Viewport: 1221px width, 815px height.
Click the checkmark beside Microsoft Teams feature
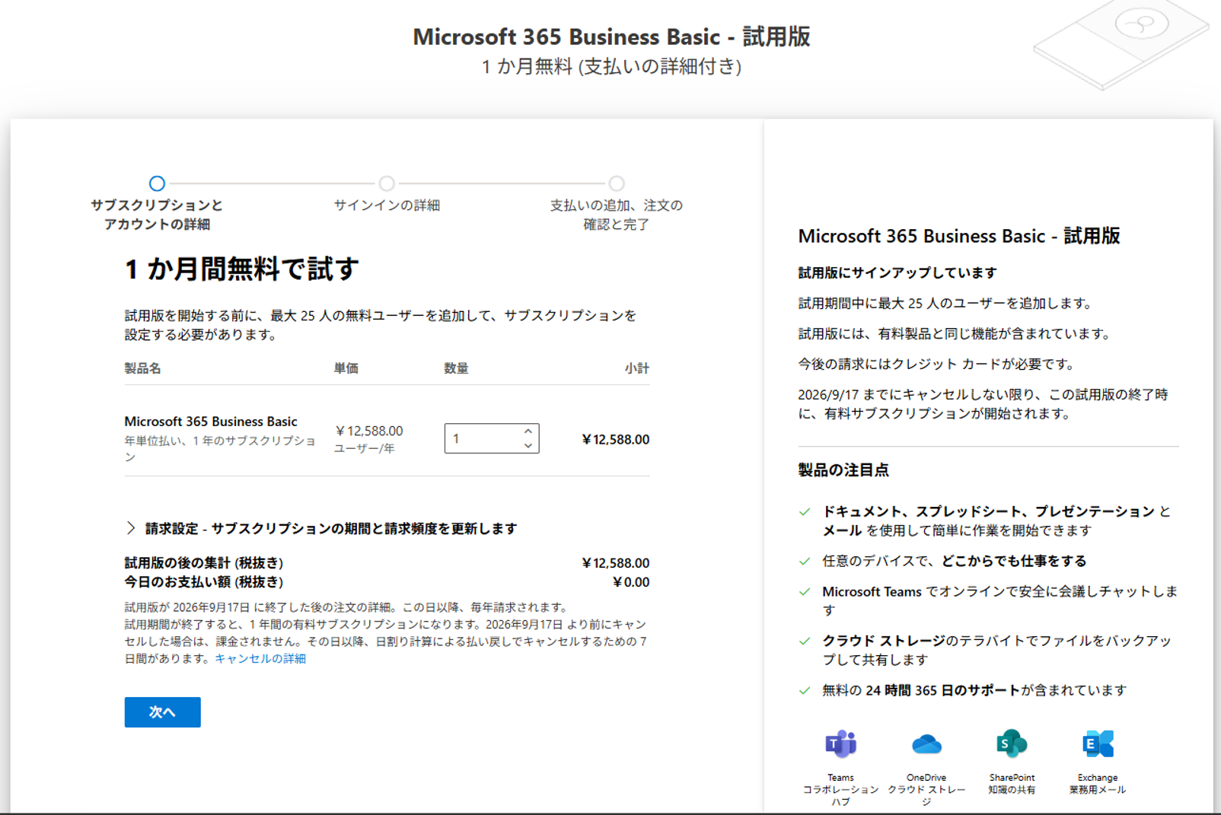pyautogui.click(x=805, y=591)
